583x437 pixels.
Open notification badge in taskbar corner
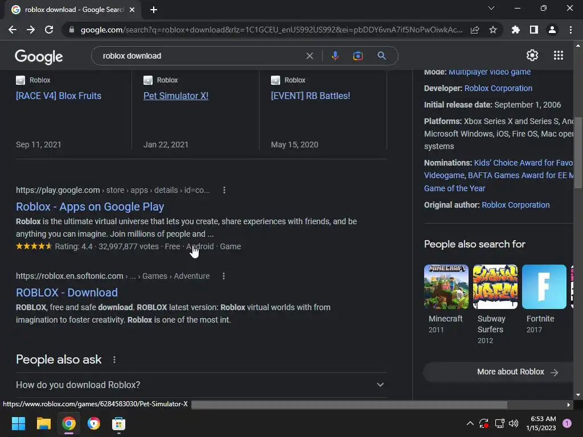click(x=567, y=423)
